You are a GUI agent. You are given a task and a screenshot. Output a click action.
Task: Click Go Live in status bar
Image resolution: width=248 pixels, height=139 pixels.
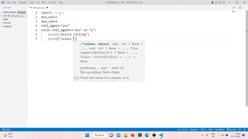(x=231, y=130)
